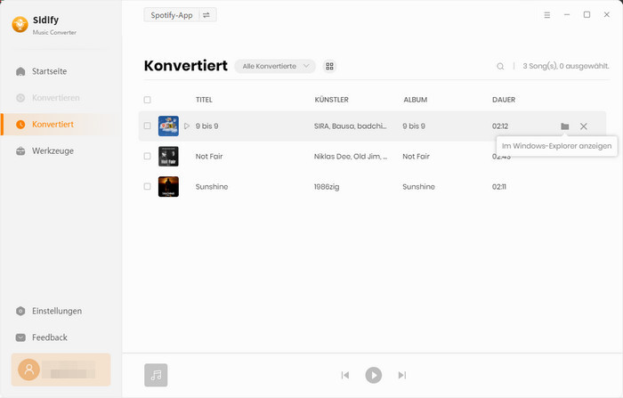Show 9 bis 9 in Windows Explorer folder icon
The width and height of the screenshot is (623, 398).
tap(565, 126)
